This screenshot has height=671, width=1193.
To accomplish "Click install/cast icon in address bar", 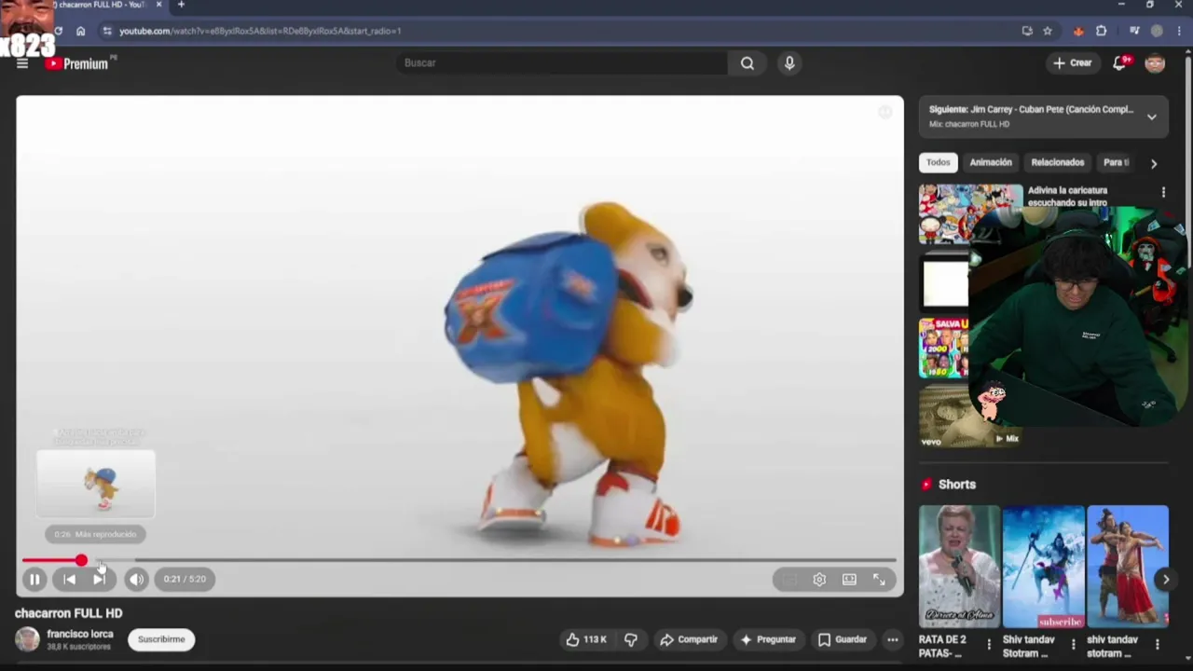I will (1027, 31).
